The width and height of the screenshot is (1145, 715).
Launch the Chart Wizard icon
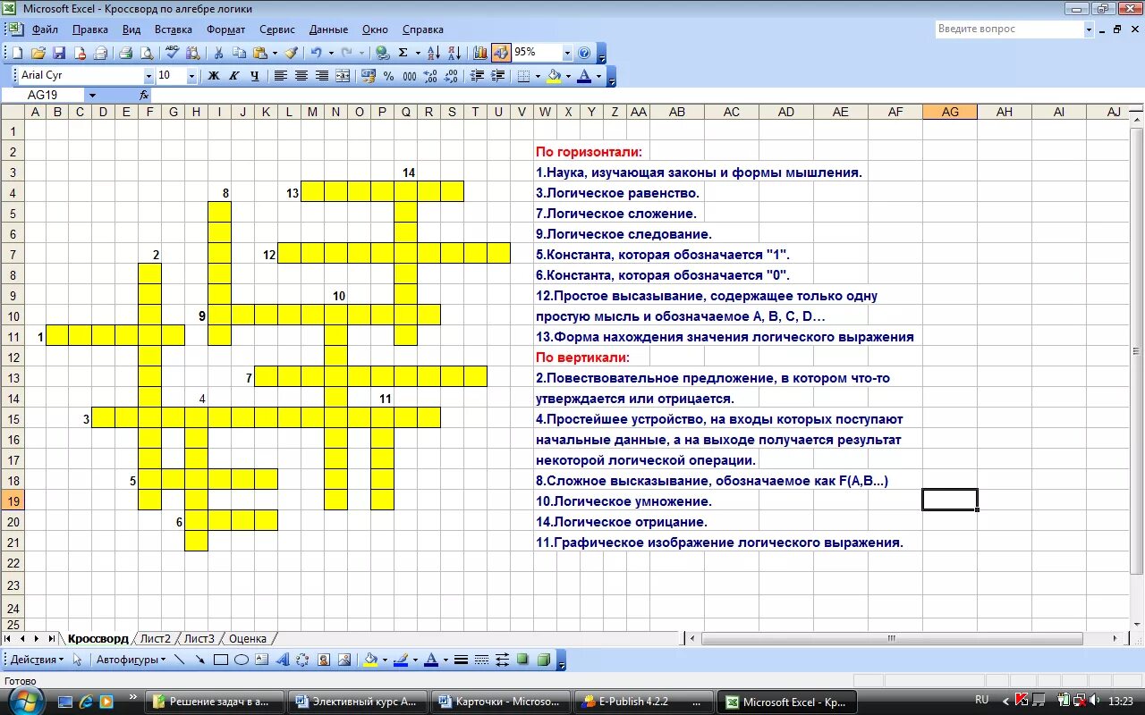coord(481,53)
